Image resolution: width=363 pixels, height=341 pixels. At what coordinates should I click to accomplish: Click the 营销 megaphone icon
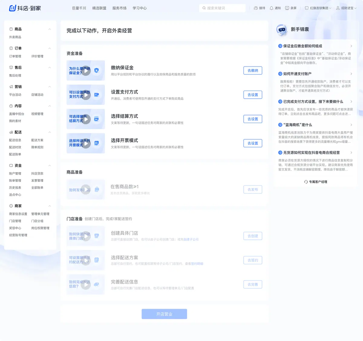pos(11,87)
